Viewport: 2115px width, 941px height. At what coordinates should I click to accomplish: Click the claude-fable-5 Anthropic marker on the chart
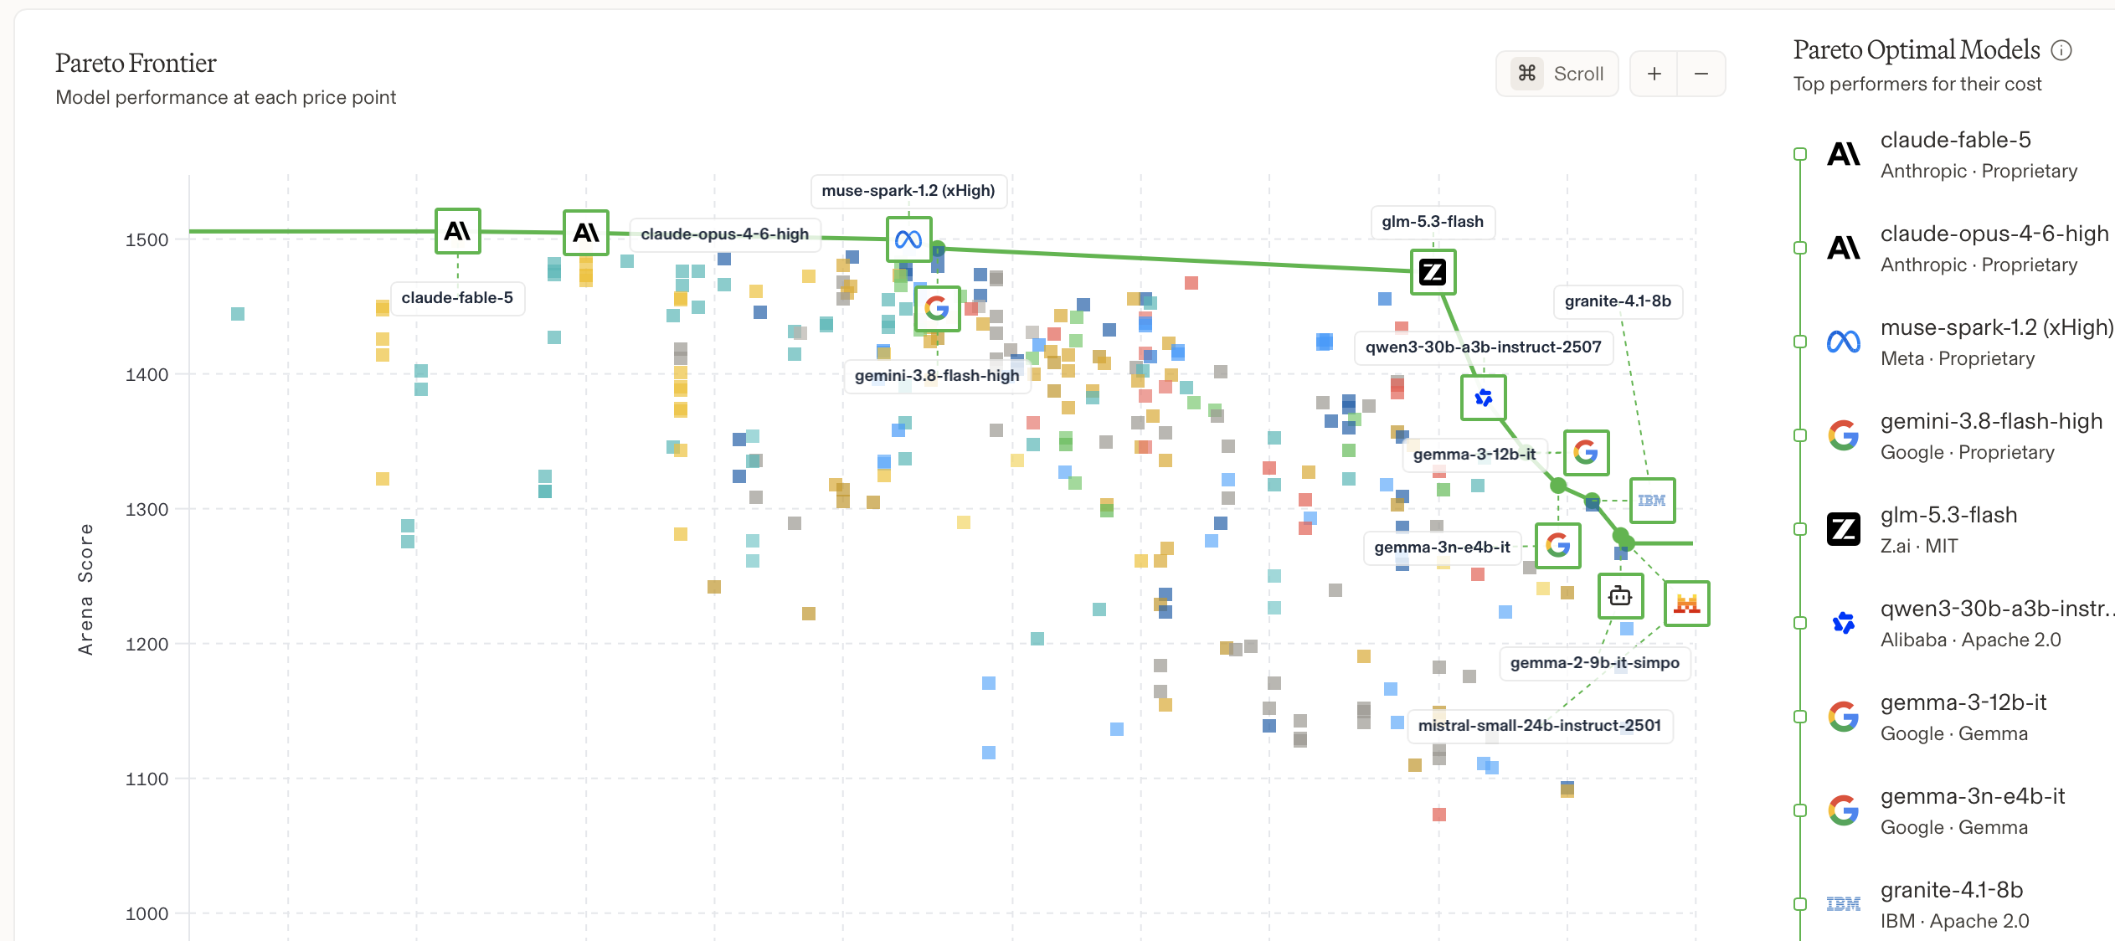[458, 231]
